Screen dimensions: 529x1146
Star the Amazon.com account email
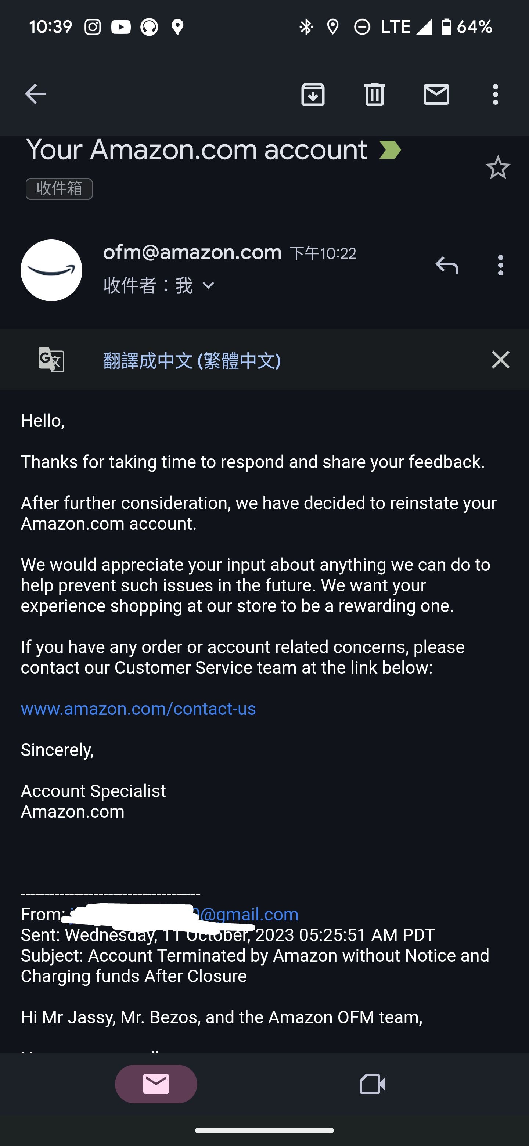(x=498, y=167)
